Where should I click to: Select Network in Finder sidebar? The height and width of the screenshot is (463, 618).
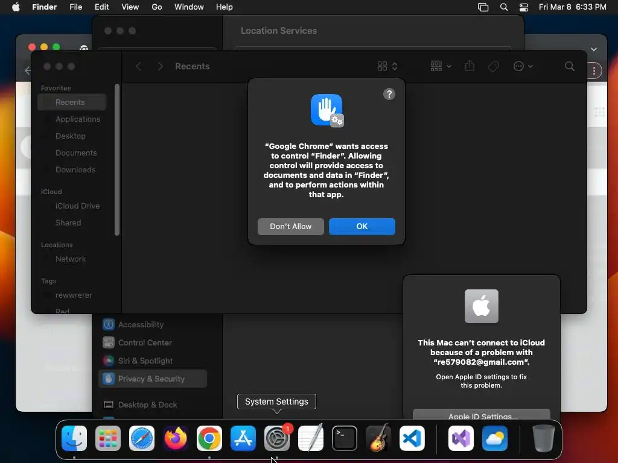(72, 259)
